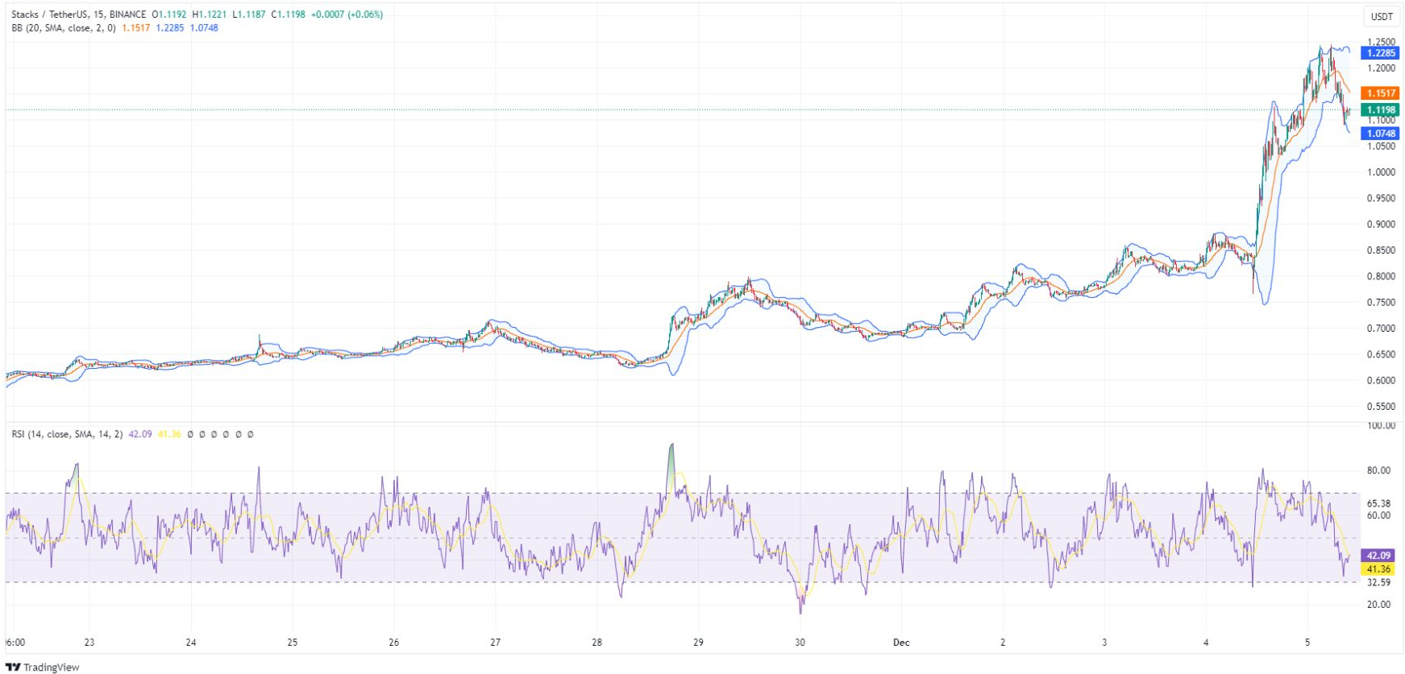Click the 0.7500 price scale label
This screenshot has height=674, width=1405.
pos(1381,303)
